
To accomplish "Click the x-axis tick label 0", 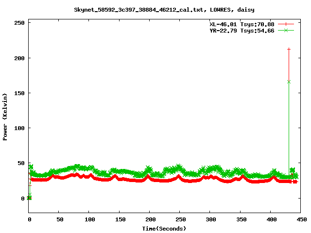I will pyautogui.click(x=30, y=219).
